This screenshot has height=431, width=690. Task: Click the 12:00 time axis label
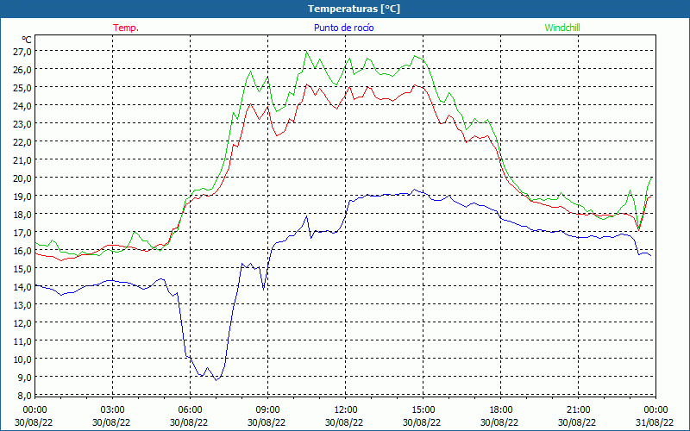(346, 410)
